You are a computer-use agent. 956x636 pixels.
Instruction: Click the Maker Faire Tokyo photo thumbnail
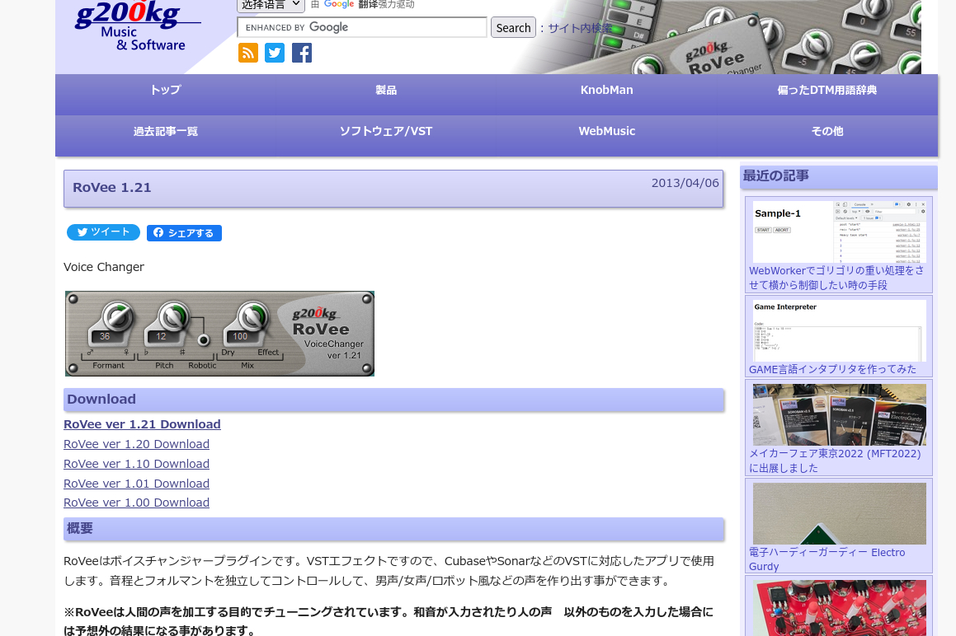click(839, 414)
